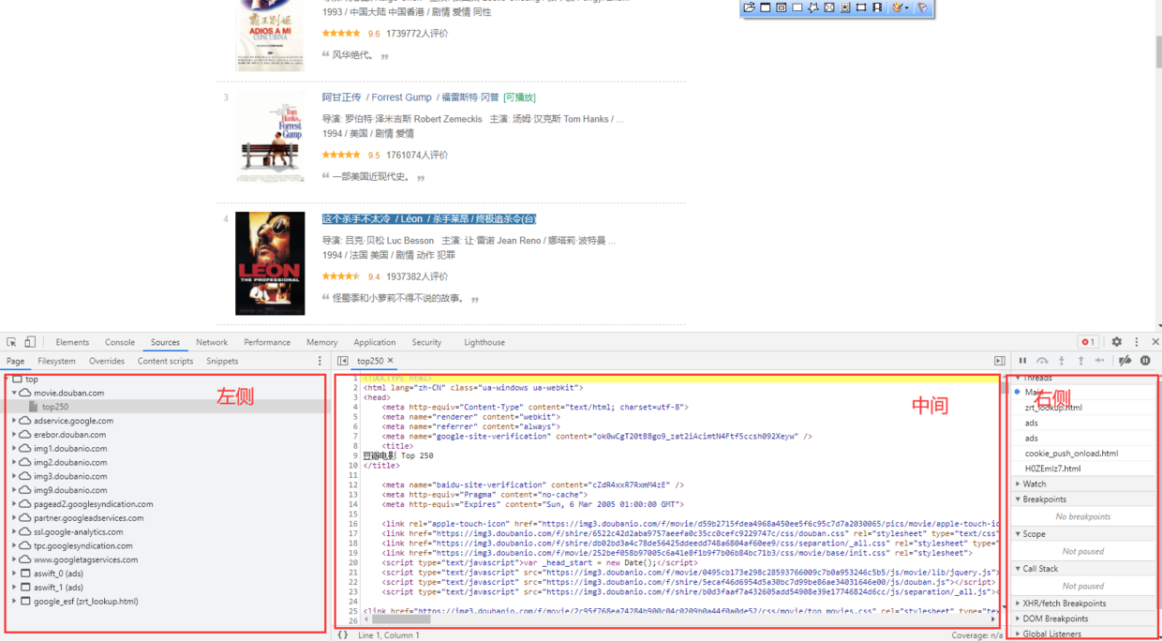Select capture scrolling window tool

click(x=845, y=7)
